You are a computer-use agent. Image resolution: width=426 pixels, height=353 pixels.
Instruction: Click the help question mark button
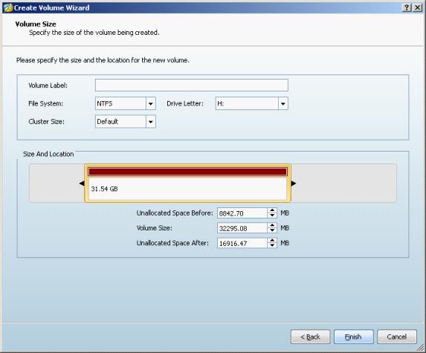coord(407,7)
